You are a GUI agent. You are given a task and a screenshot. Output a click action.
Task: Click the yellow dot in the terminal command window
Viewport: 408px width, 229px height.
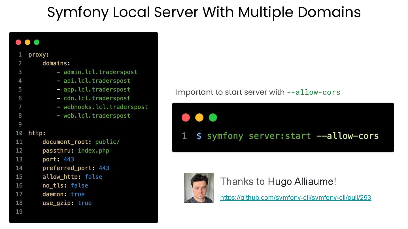pos(199,117)
